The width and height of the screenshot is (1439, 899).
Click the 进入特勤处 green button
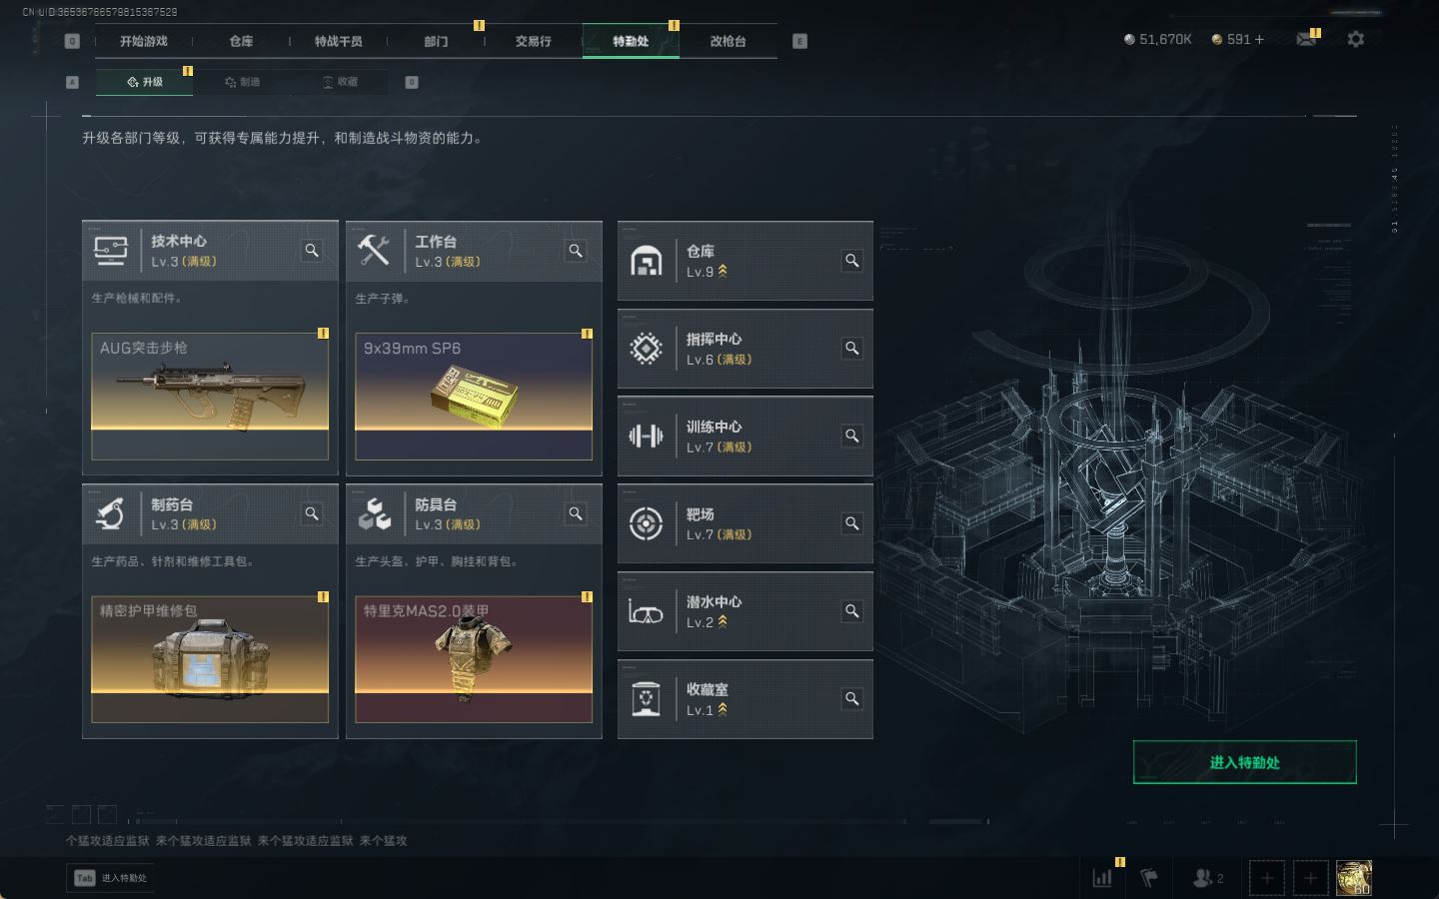pos(1244,762)
